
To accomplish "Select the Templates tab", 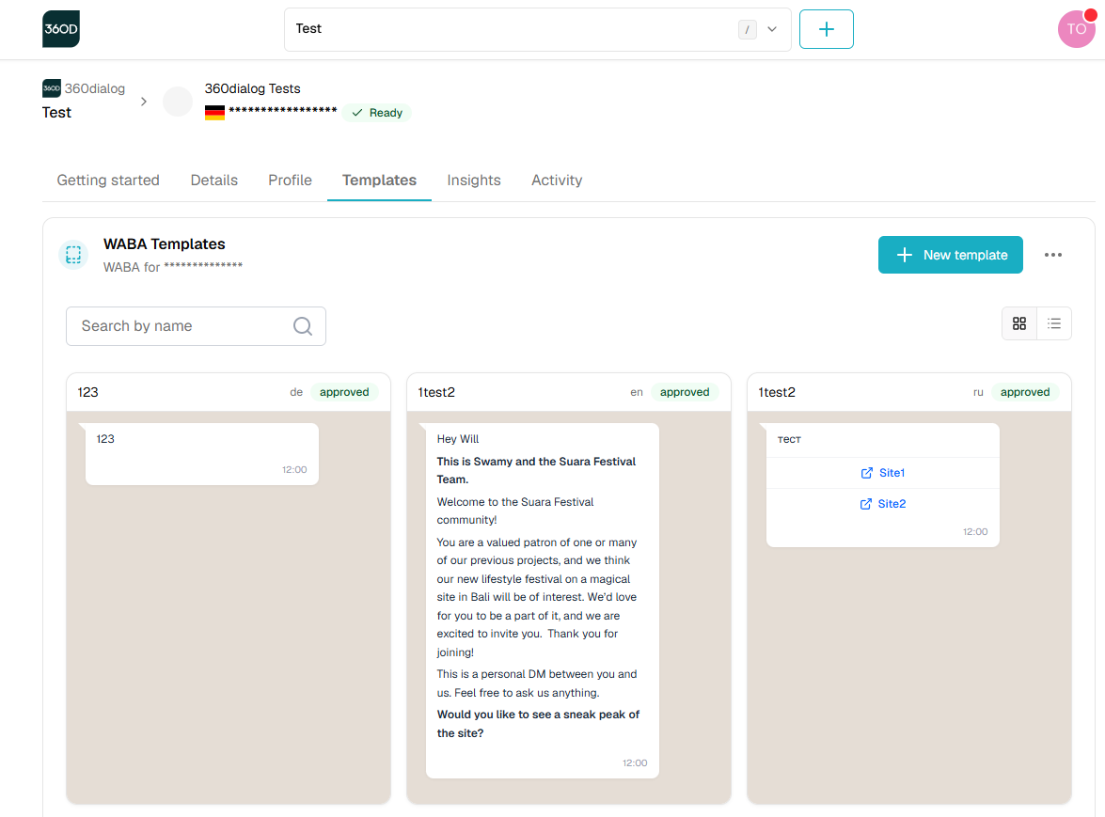I will [379, 181].
